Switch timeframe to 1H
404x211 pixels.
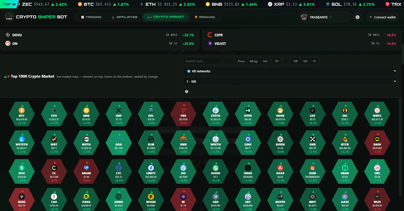point(277,61)
